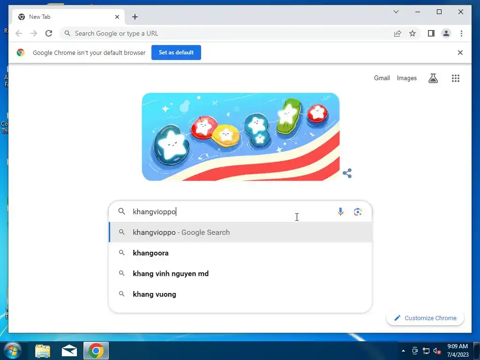Screen dimensions: 480x360
Task: Click the back navigation arrow
Action: click(x=19, y=33)
